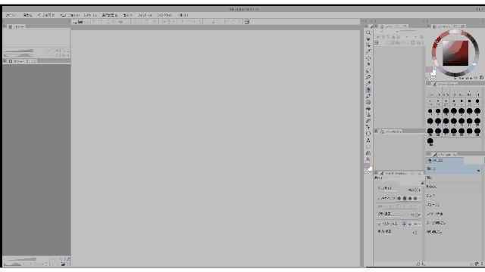Choose the third anti-aliasing option dot
The width and height of the screenshot is (485, 272).
tap(410, 198)
